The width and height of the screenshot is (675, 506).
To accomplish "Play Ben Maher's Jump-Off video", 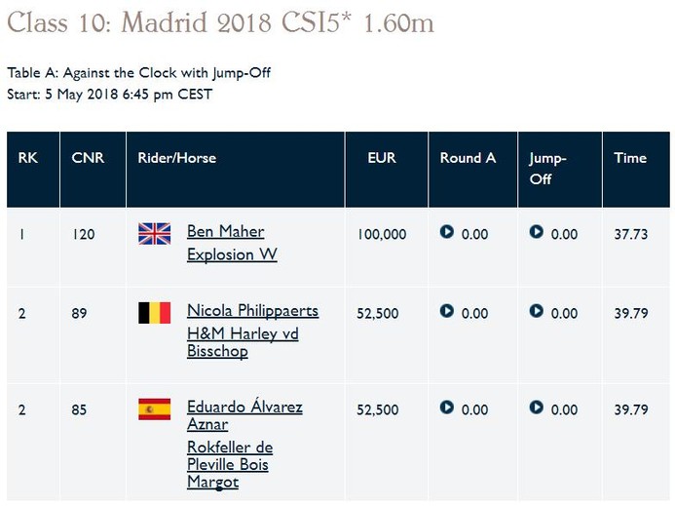I will (x=537, y=232).
